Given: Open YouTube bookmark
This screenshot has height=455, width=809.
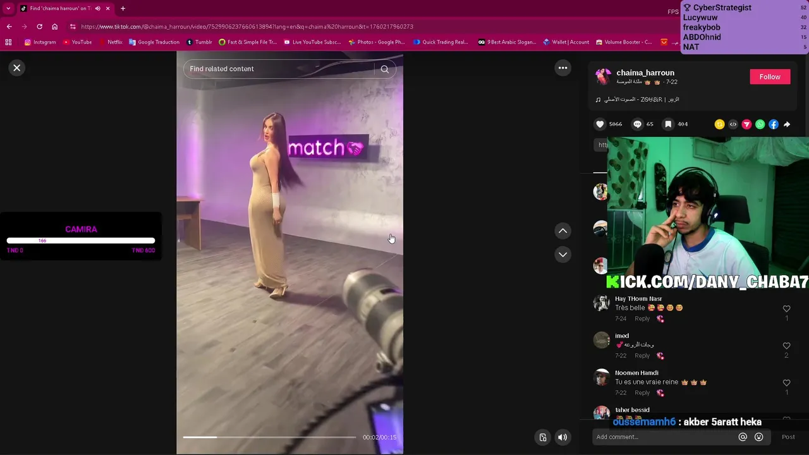Looking at the screenshot, I should point(77,42).
